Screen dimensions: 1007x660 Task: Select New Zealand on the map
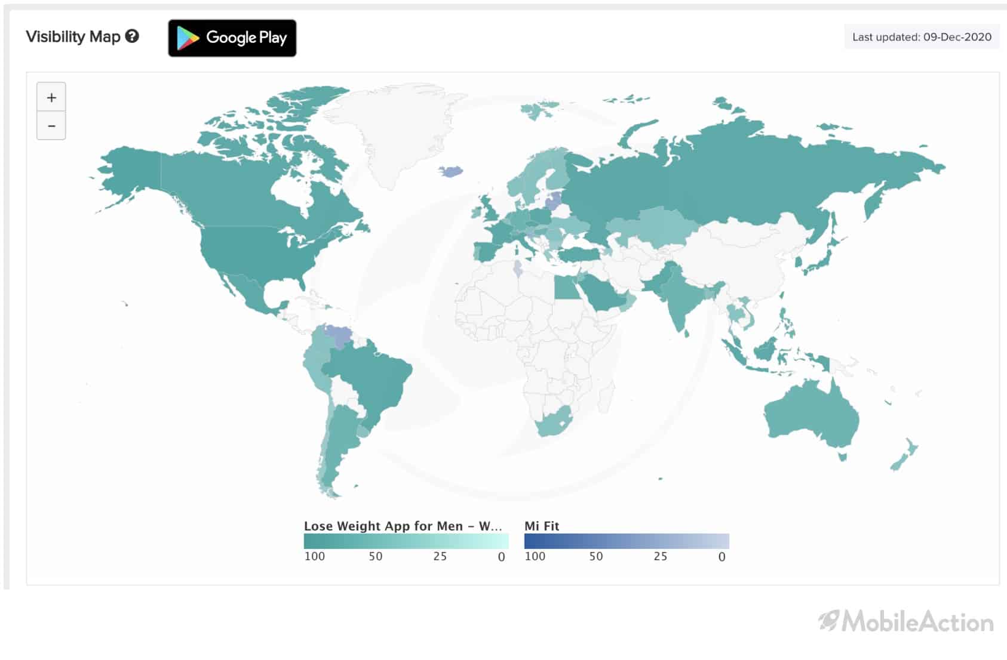pyautogui.click(x=903, y=456)
